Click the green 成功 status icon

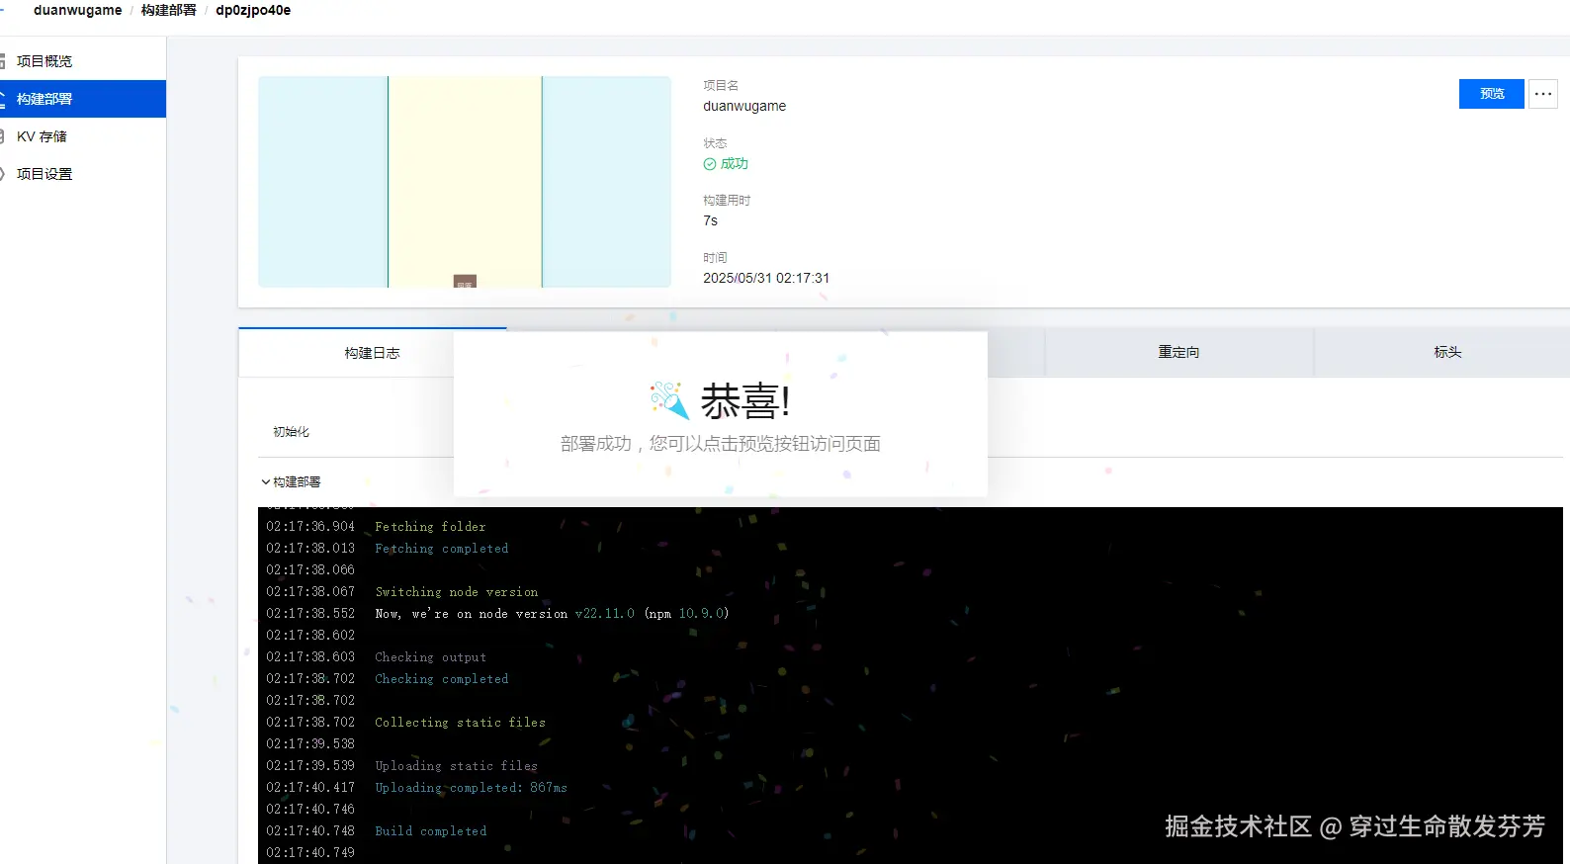pyautogui.click(x=710, y=164)
